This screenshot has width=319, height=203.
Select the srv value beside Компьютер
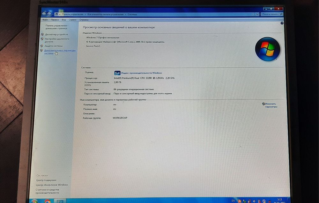tap(115, 105)
